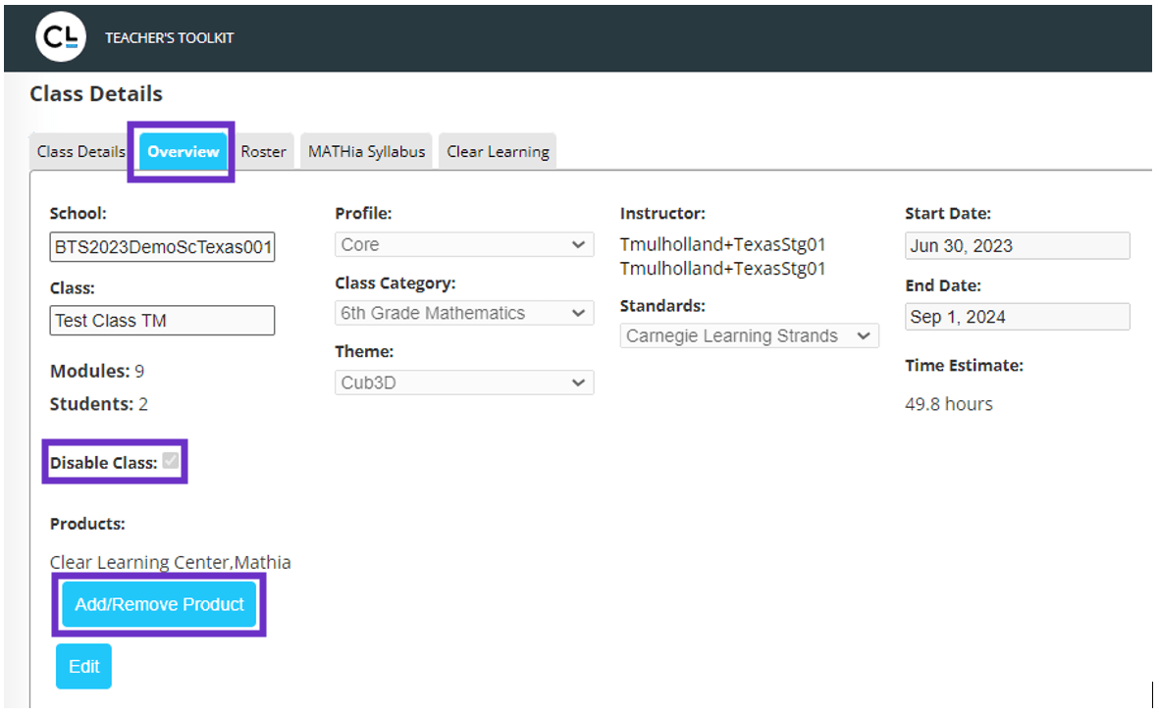
Task: Select the Overview tab
Action: coord(184,151)
